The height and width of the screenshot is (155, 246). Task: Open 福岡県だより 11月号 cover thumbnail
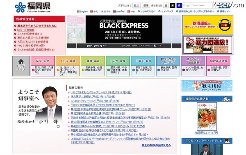(x=207, y=116)
